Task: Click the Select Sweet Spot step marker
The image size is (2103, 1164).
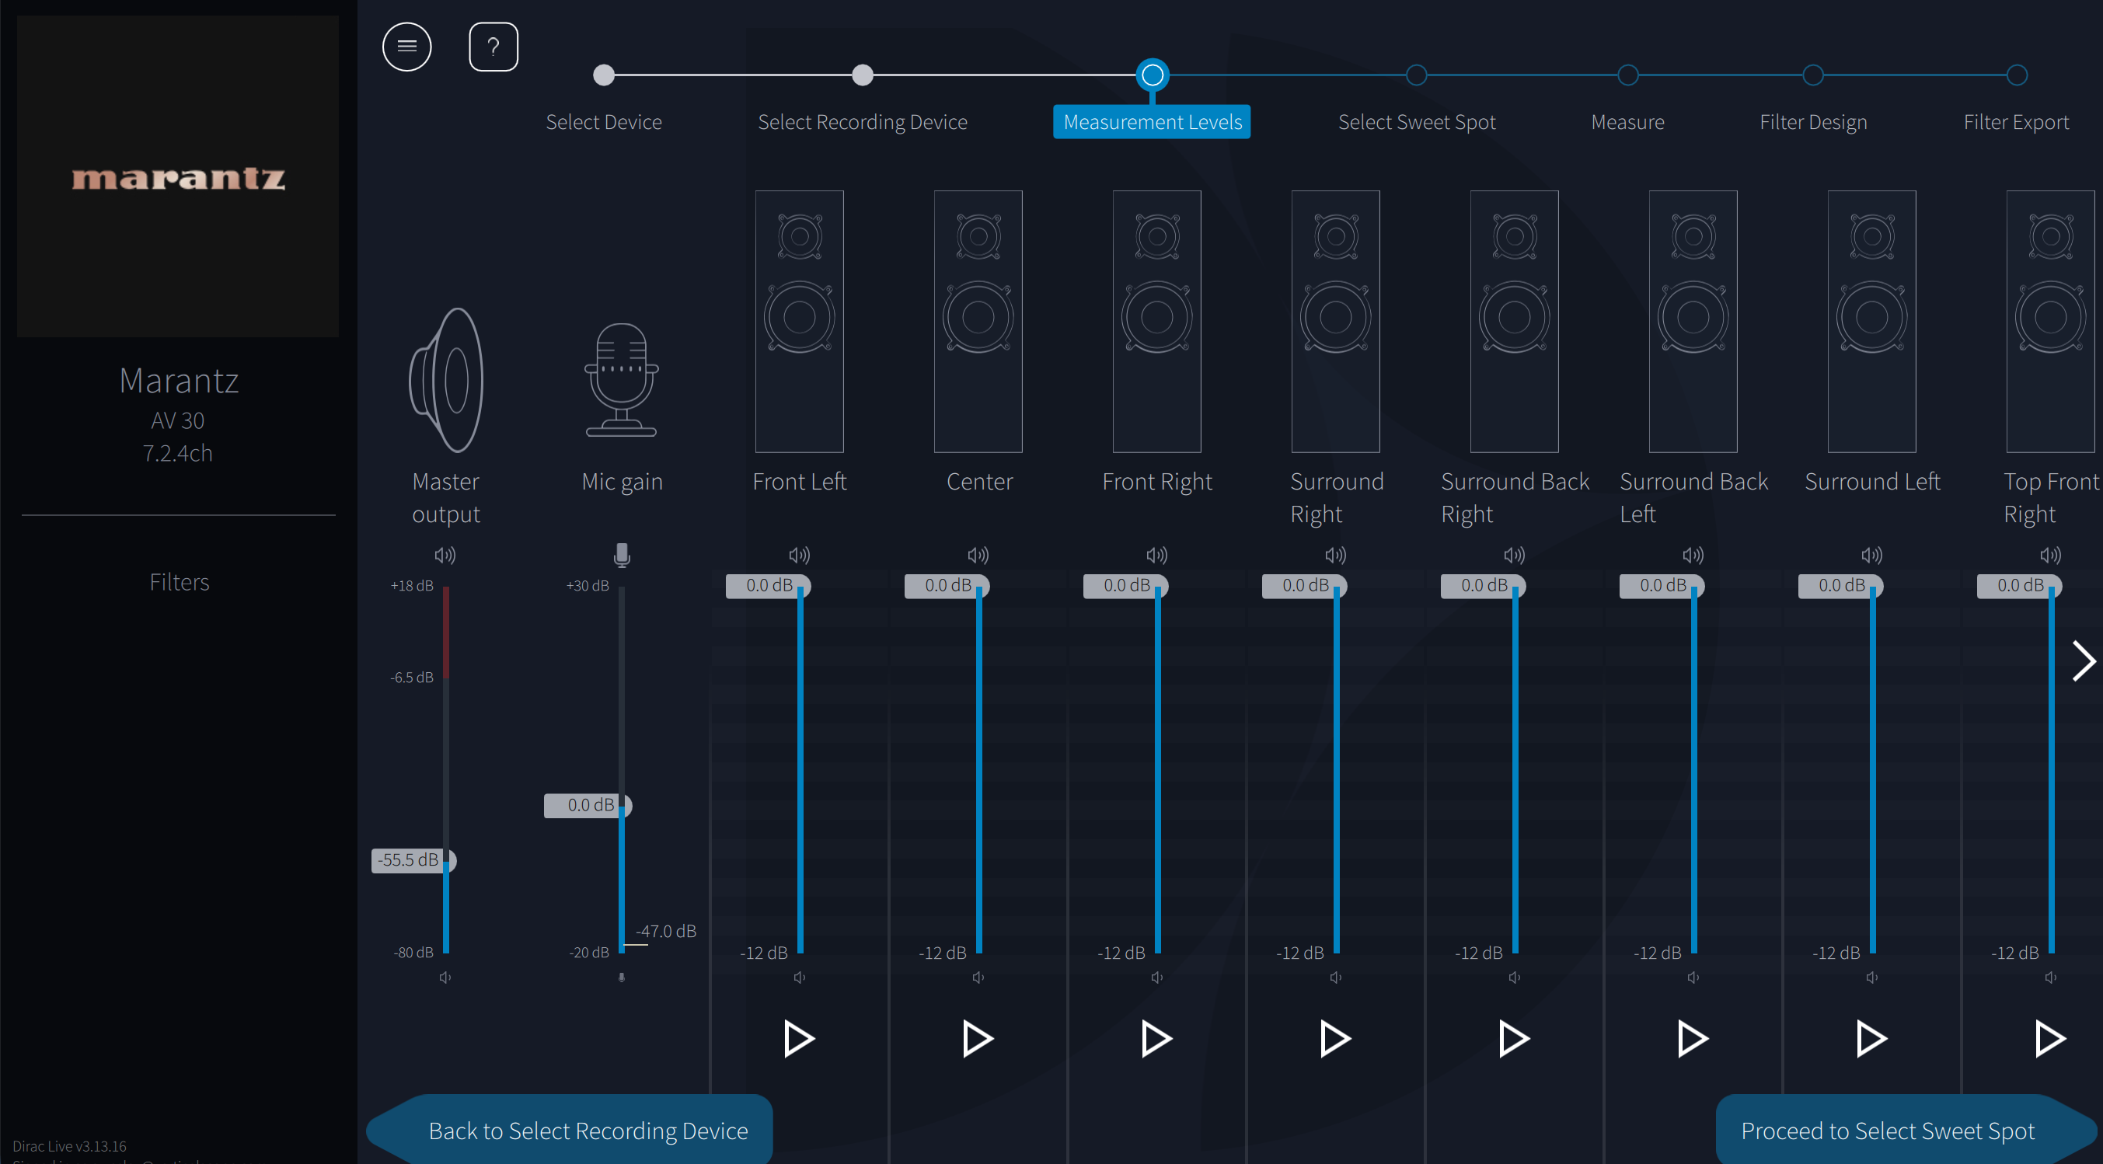Action: [1416, 75]
